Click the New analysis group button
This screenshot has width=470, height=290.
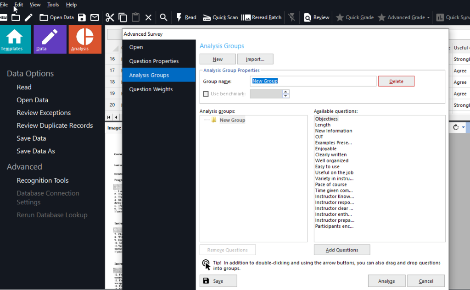coord(218,59)
